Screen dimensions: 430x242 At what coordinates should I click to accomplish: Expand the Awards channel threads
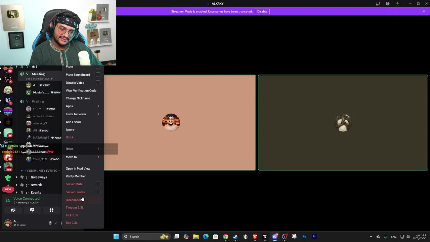[17, 185]
